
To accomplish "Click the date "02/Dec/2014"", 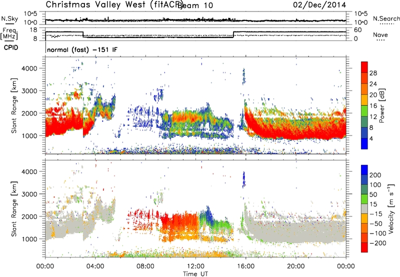I will 319,5.
